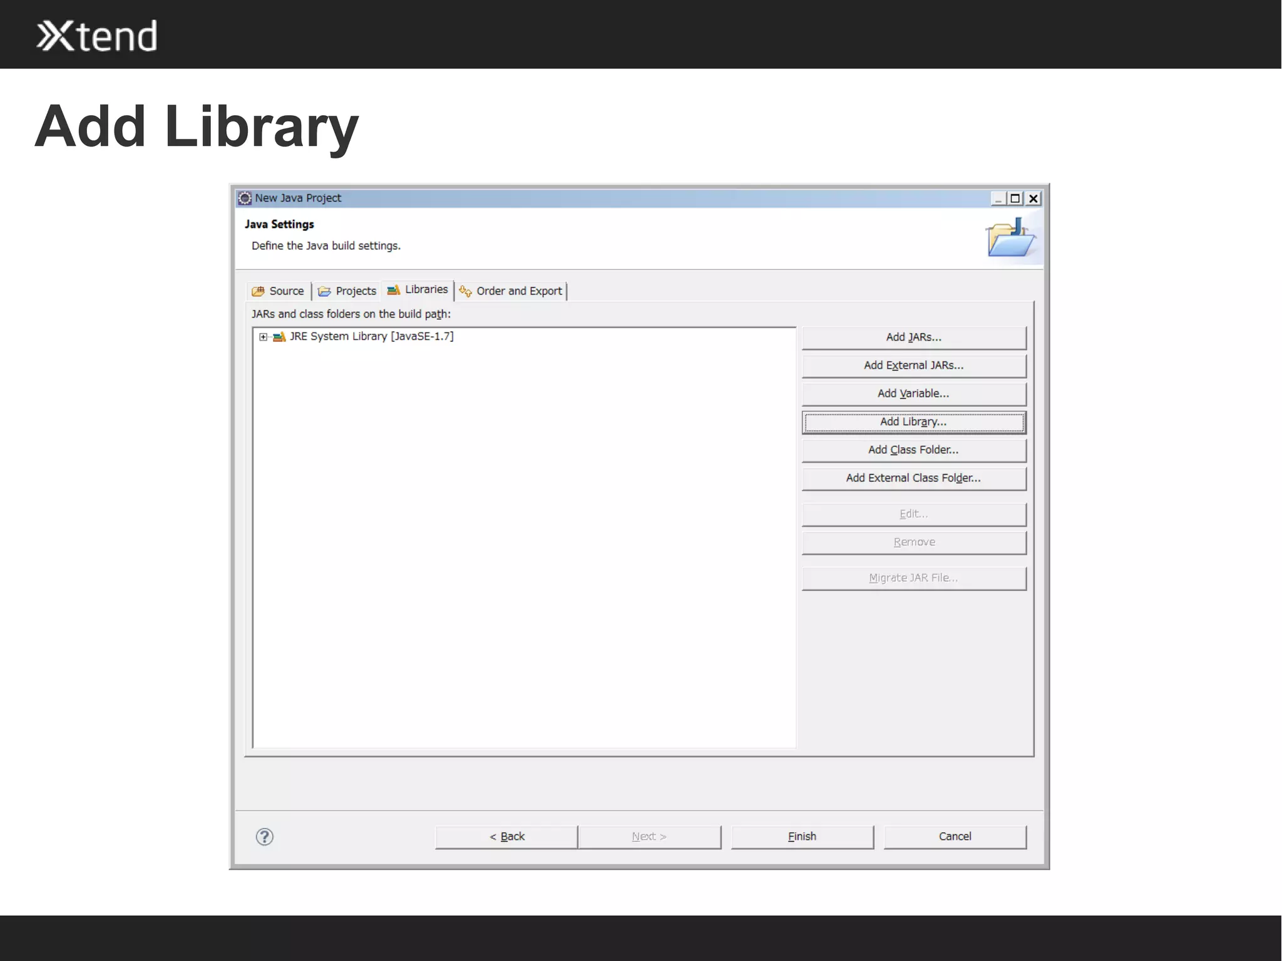This screenshot has height=961, width=1282.
Task: Cancel the New Java Project wizard
Action: 955,837
